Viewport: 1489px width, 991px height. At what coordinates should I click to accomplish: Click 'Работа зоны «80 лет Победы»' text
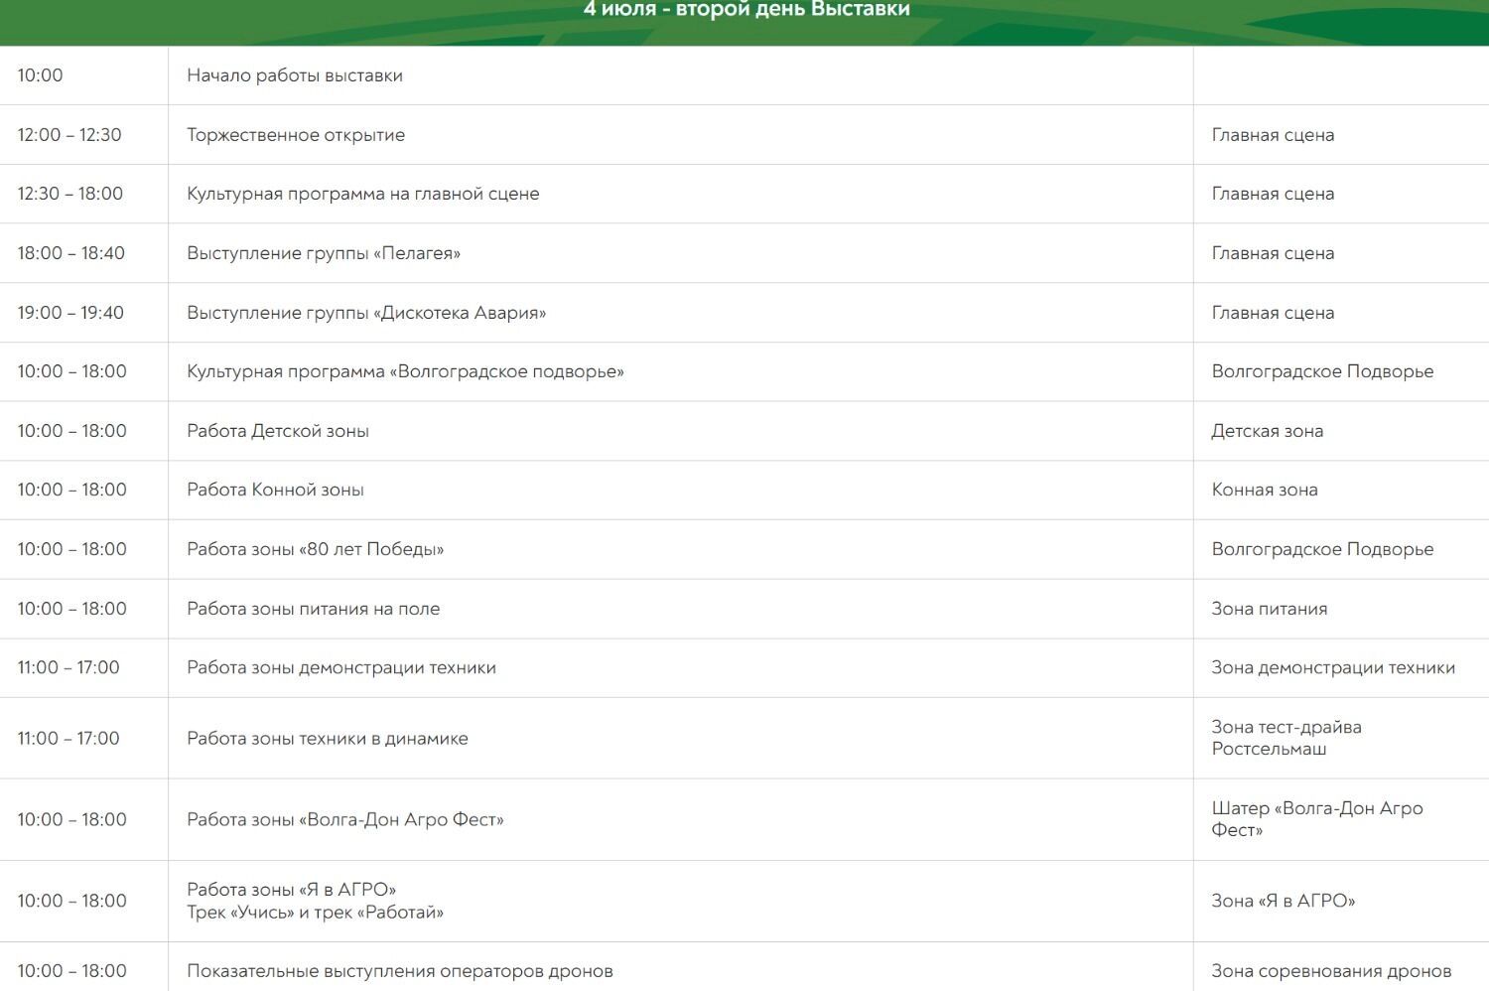point(315,549)
